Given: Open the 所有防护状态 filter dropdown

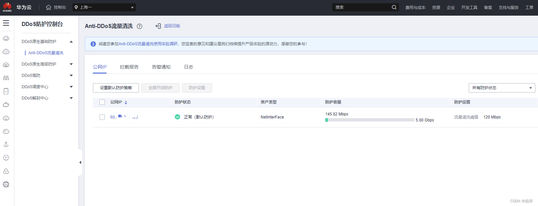Looking at the screenshot, I should (502, 88).
